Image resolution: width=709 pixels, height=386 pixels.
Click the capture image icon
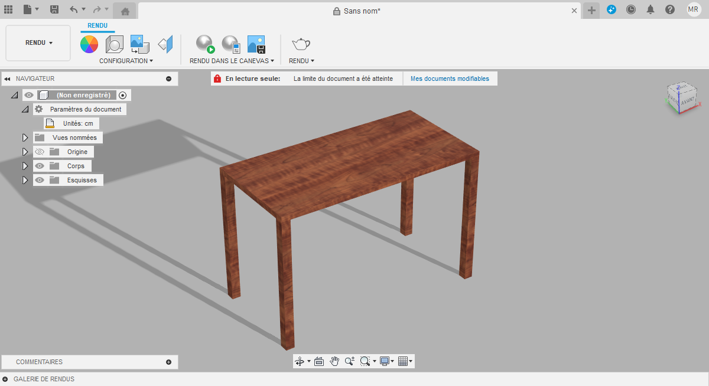(x=256, y=44)
